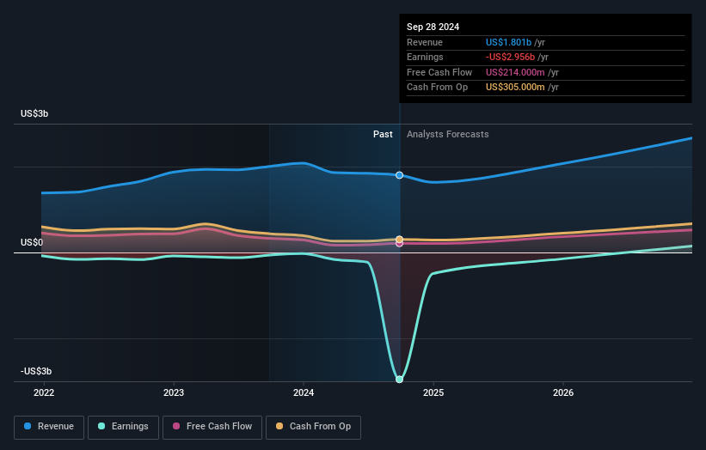Click the US$214.000m free cash flow value

click(515, 72)
